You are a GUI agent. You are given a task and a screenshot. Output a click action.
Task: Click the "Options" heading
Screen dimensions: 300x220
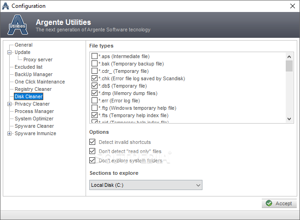[x=99, y=132]
